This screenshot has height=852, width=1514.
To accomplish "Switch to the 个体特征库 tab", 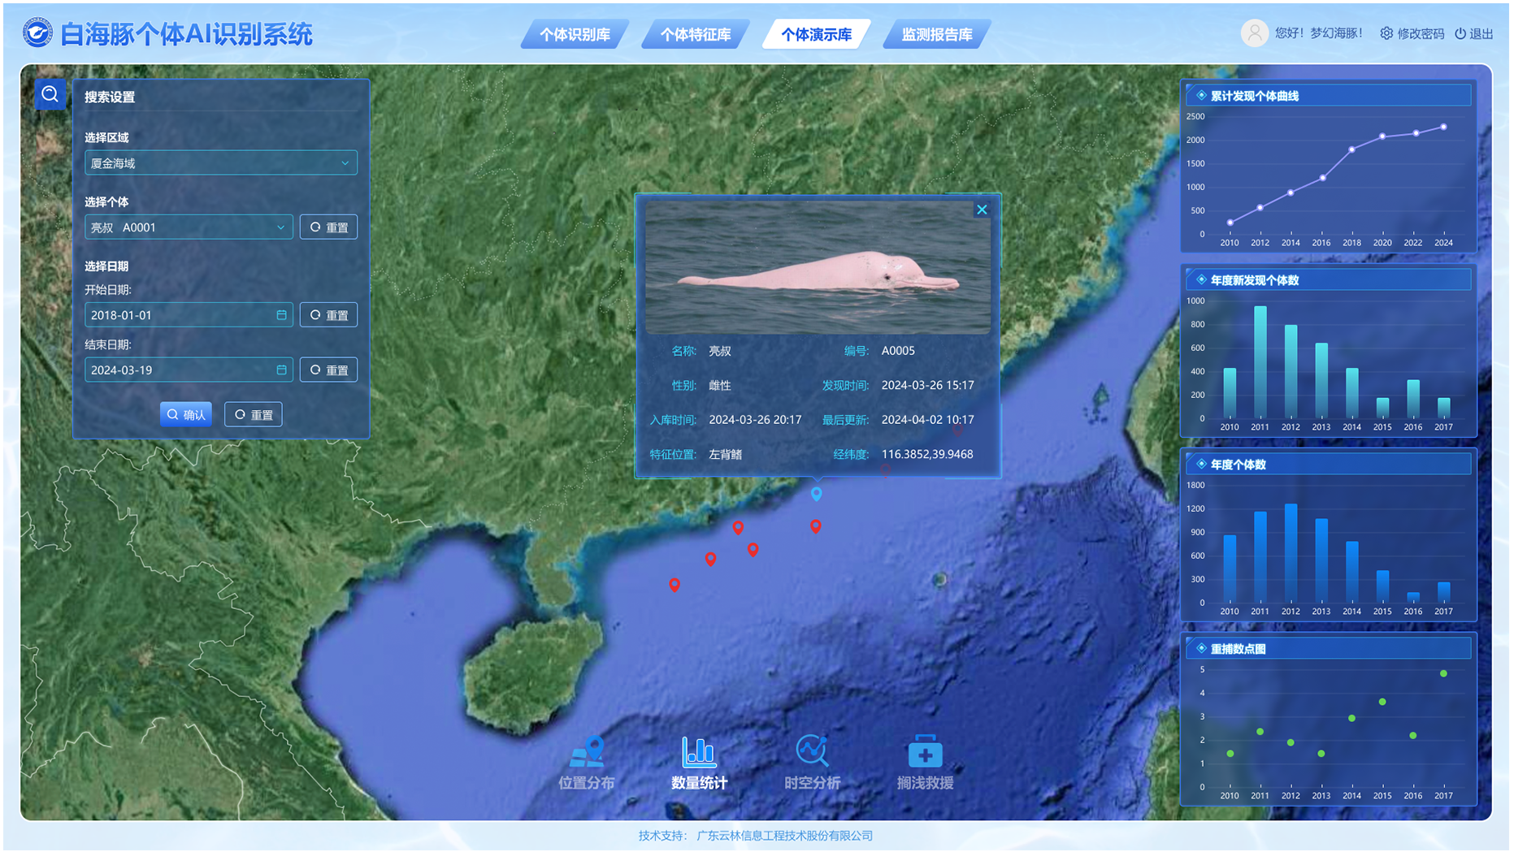I will pyautogui.click(x=696, y=34).
